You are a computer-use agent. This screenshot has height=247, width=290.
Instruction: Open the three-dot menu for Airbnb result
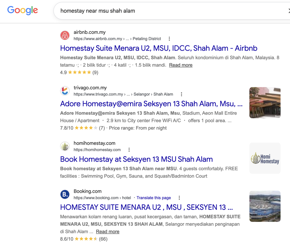(x=169, y=39)
